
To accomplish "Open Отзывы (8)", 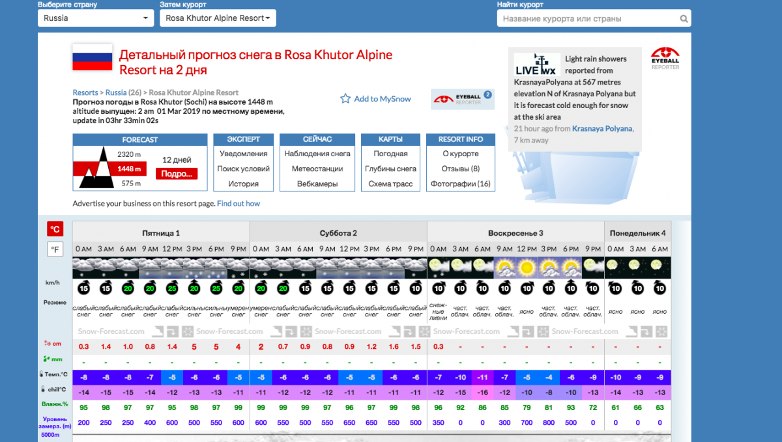I will [x=461, y=169].
